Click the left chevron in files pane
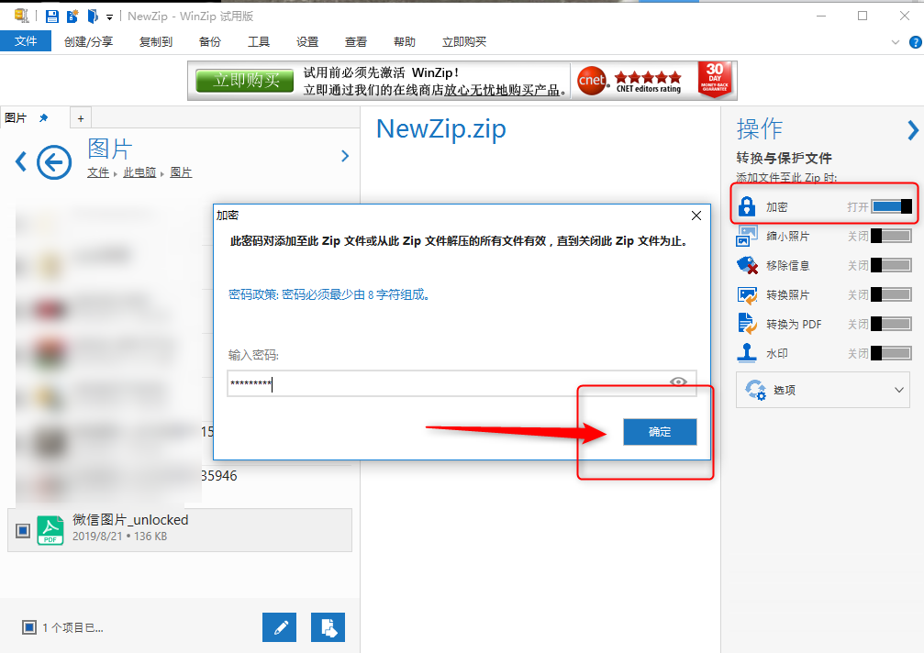924x653 pixels. 21,161
